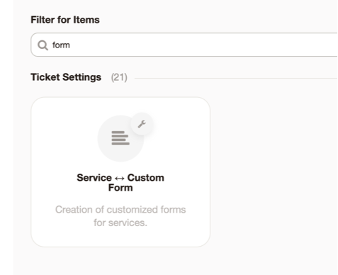The image size is (338, 275).
Task: Click the word 'Form' in the card title
Action: tap(120, 188)
